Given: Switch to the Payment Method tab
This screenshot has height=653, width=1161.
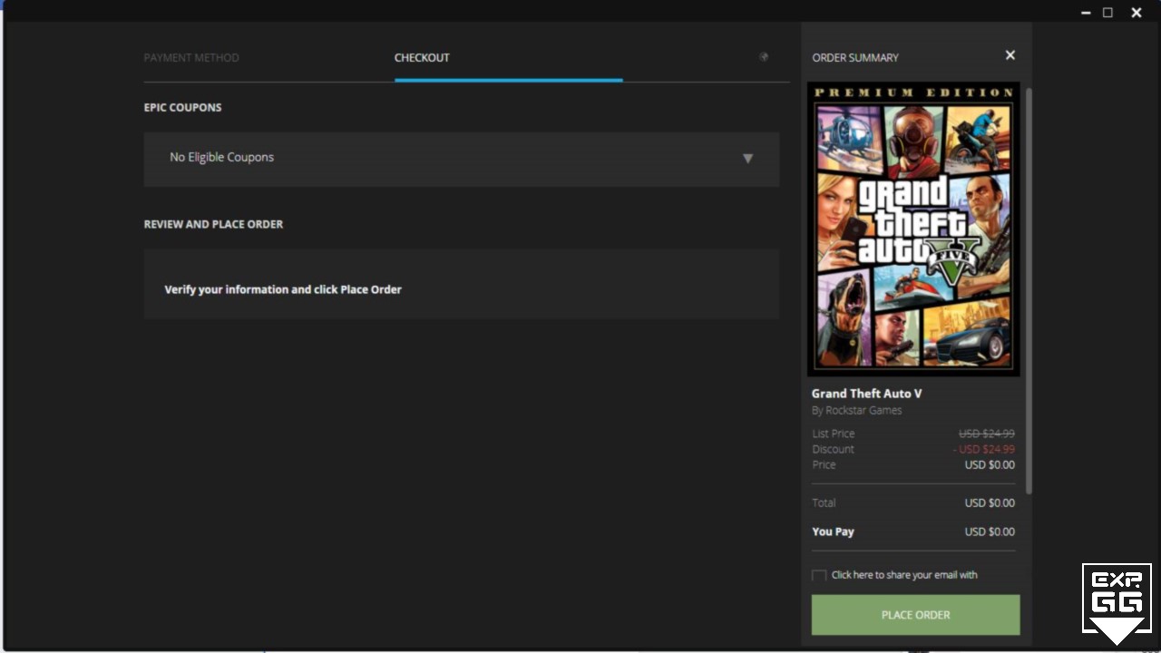Looking at the screenshot, I should 191,57.
